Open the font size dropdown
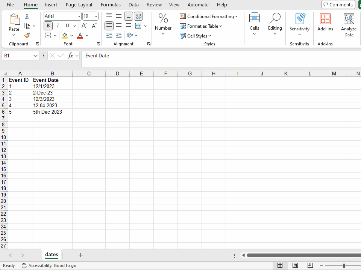Image resolution: width=361 pixels, height=270 pixels. click(96, 16)
